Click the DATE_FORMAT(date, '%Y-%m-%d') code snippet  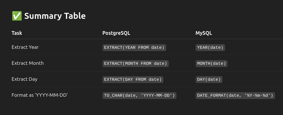[x=235, y=96]
